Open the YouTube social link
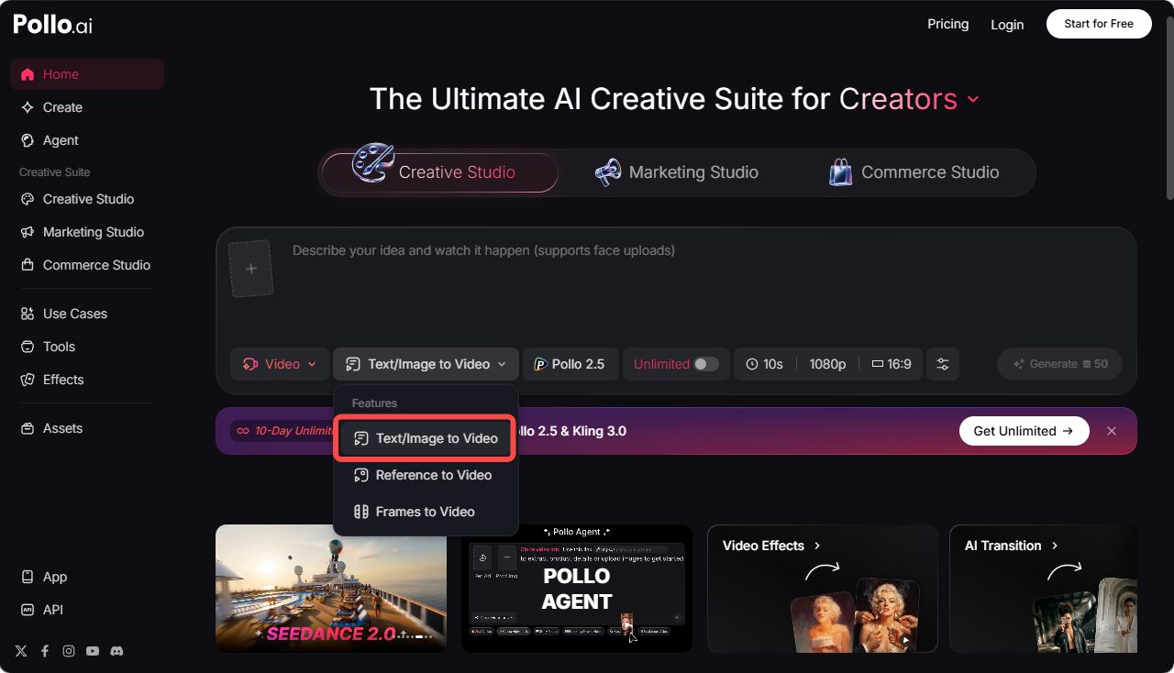Screen dimensions: 1174x673 point(93,651)
